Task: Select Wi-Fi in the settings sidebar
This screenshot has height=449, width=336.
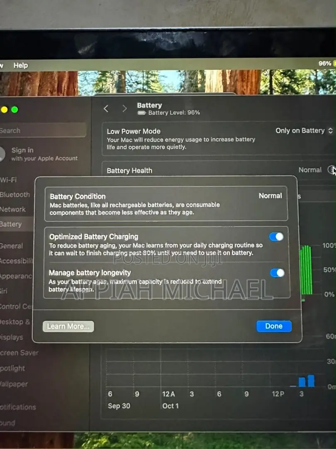Action: (x=8, y=180)
